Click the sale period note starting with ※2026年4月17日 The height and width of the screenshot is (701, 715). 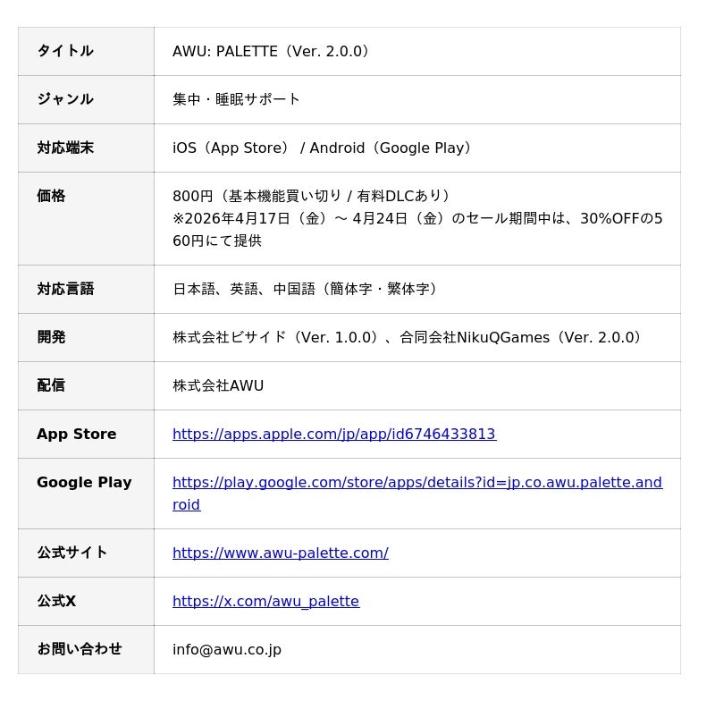coord(416,218)
